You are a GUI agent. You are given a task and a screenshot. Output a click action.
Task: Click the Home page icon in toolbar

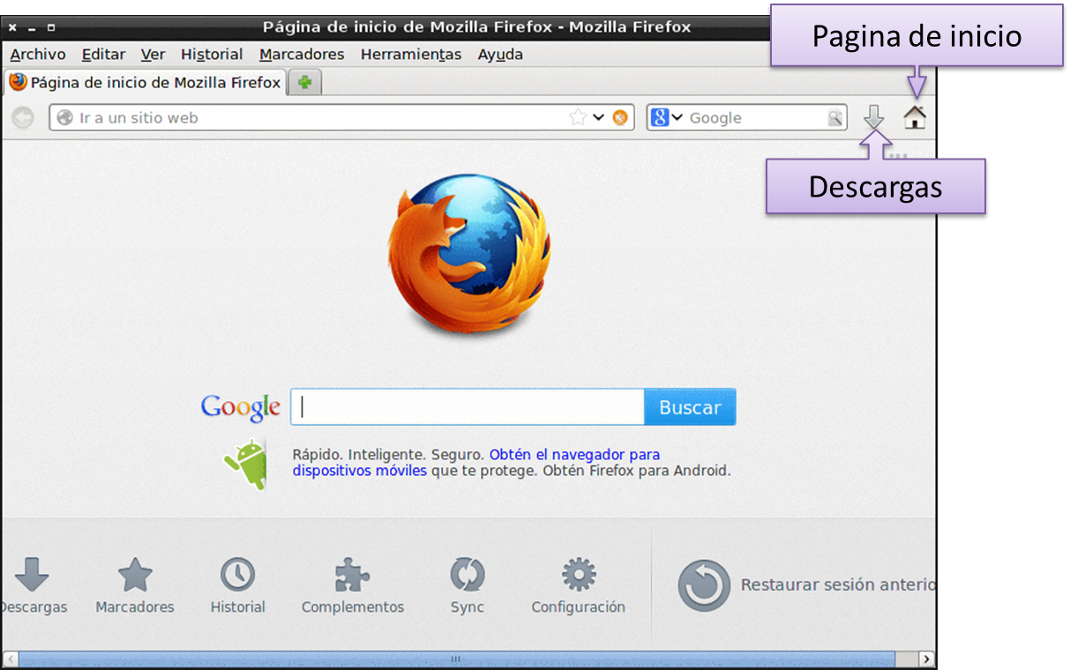[915, 117]
